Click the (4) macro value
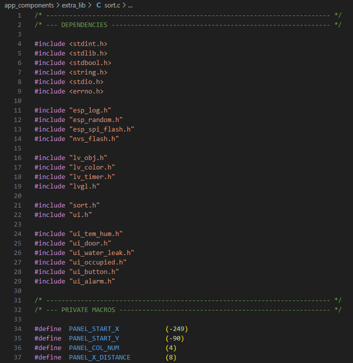The image size is (353, 363). [x=171, y=348]
